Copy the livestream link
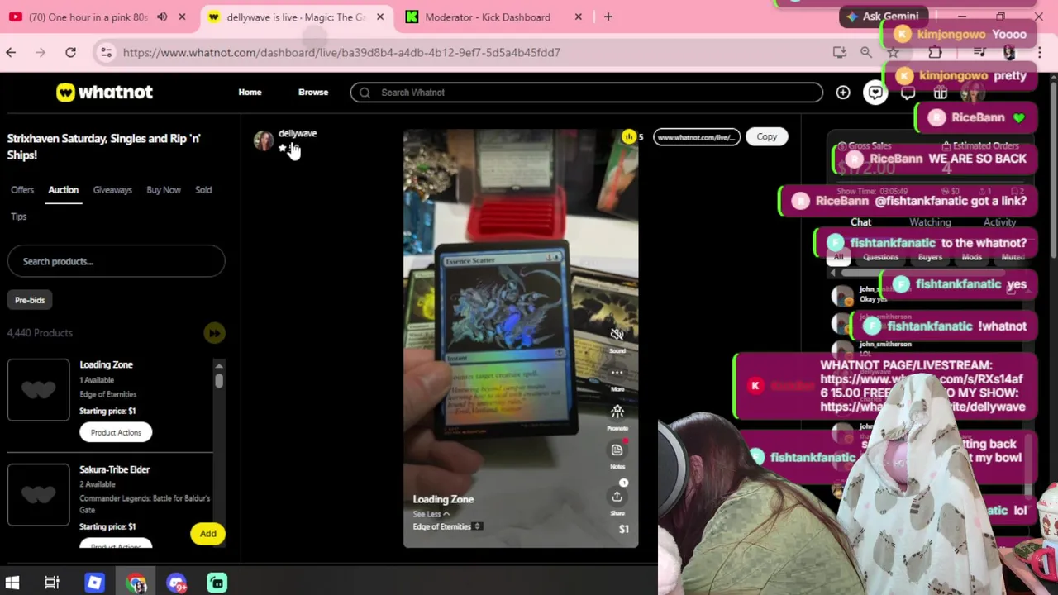 [x=767, y=137]
